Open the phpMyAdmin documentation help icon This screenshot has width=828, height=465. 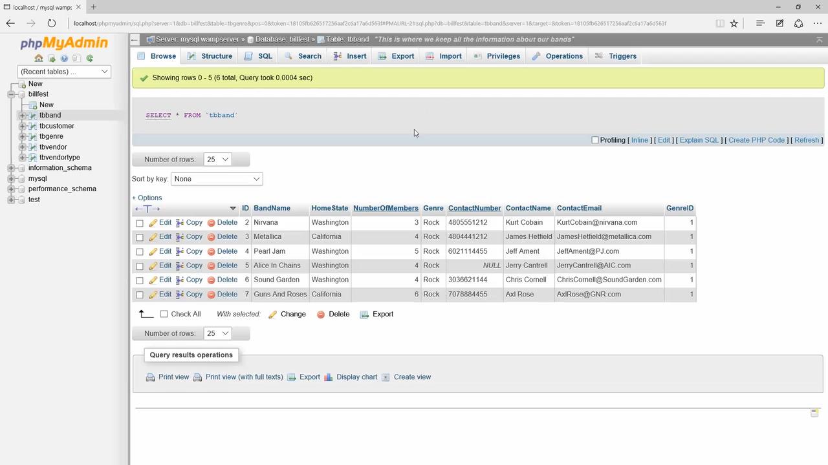64,58
